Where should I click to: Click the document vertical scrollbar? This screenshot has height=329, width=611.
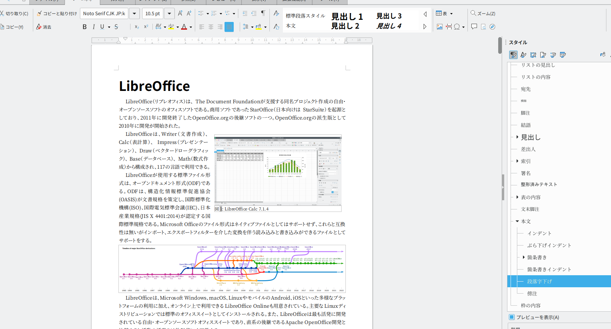(x=500, y=45)
